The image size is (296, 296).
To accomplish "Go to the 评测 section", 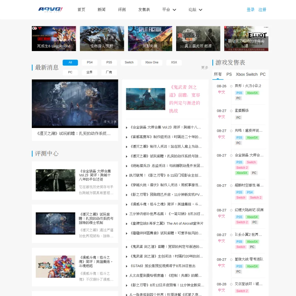I will (122, 10).
